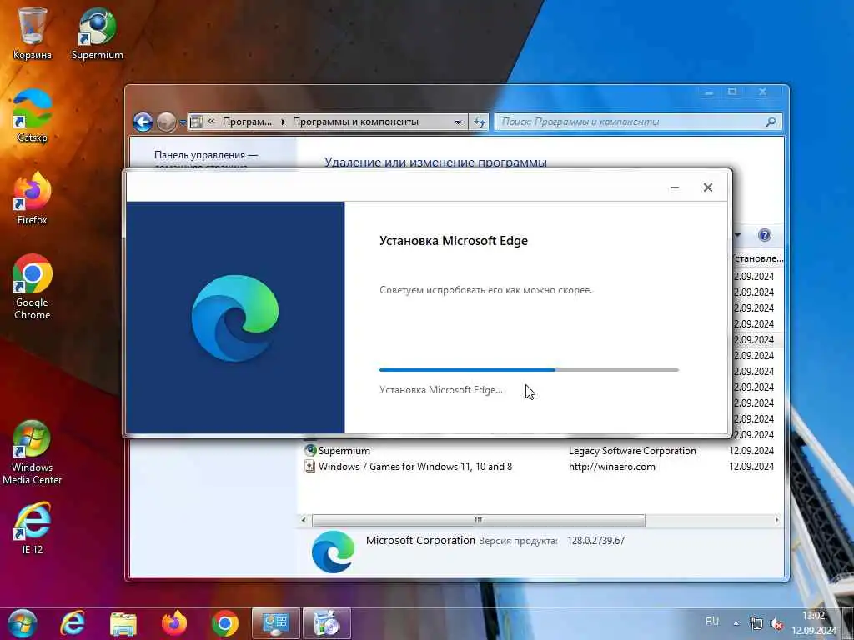The image size is (854, 640).
Task: Open the recent pages dropdown arrow
Action: [x=183, y=122]
